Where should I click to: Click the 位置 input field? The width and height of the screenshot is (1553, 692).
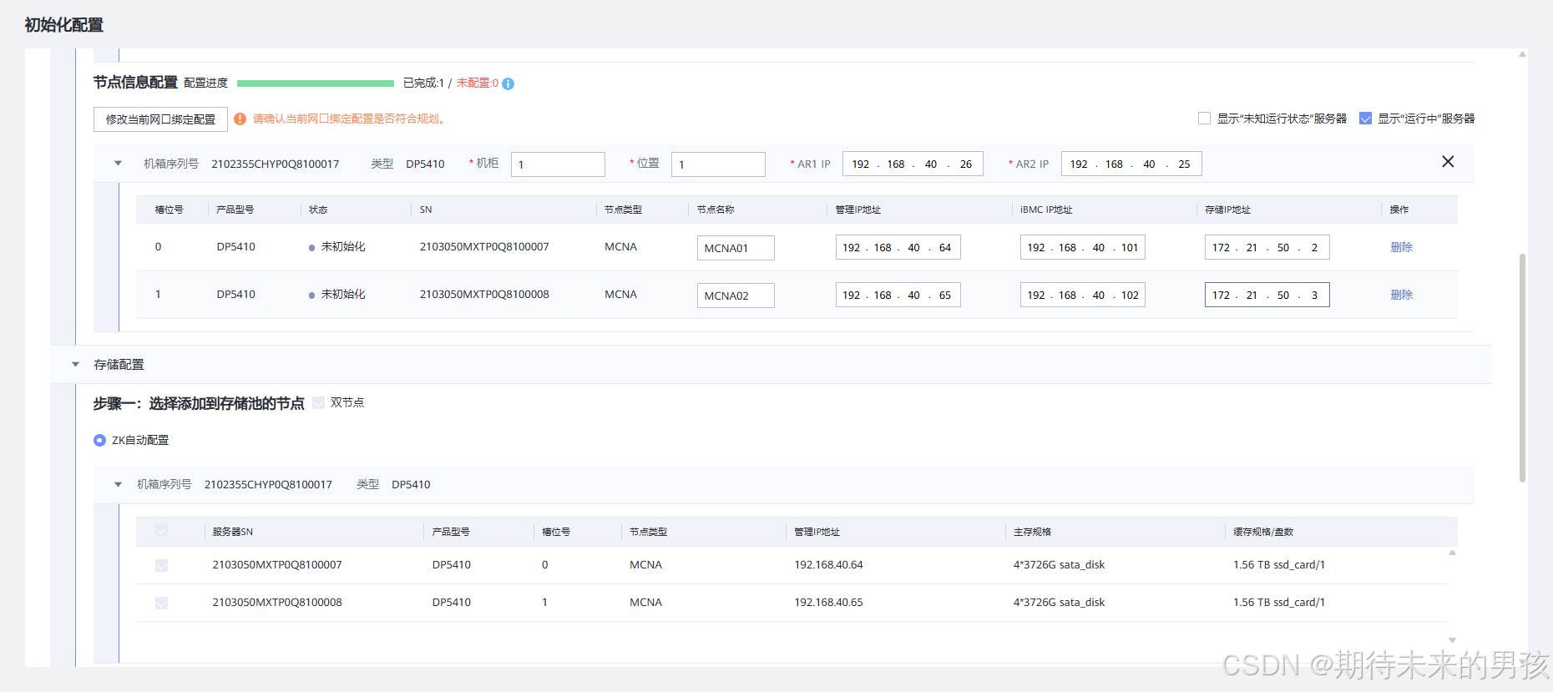pos(718,164)
